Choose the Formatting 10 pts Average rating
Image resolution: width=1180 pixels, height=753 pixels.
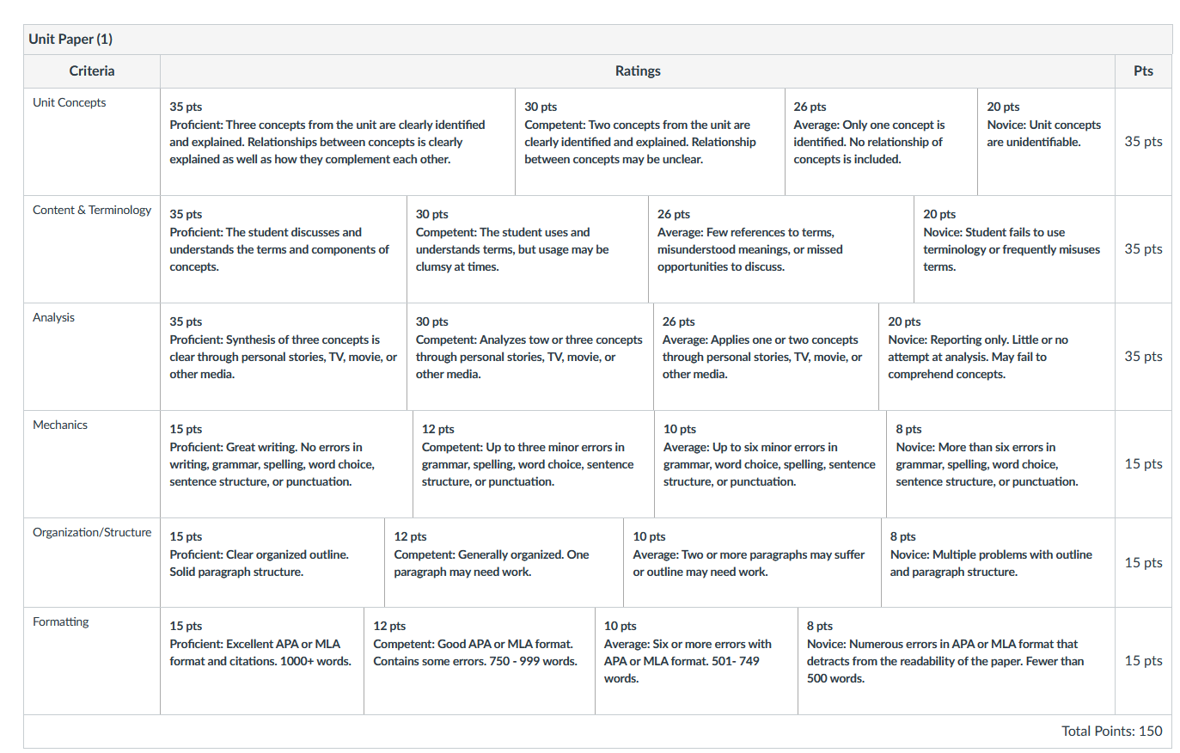(x=696, y=661)
